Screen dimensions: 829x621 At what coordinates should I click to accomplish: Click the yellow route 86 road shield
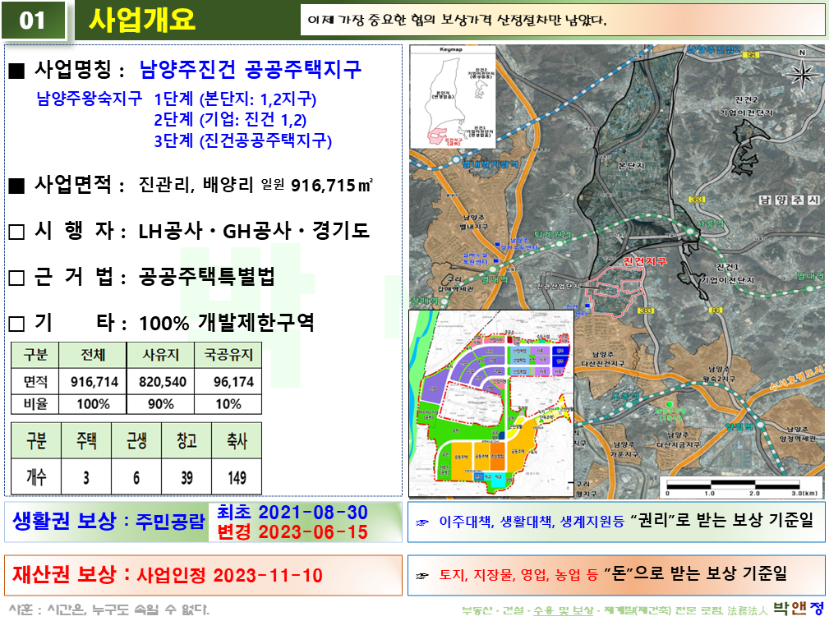(716, 310)
